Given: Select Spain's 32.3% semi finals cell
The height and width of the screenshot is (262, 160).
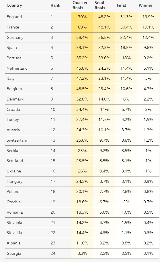Looking at the screenshot, I should point(104,48).
